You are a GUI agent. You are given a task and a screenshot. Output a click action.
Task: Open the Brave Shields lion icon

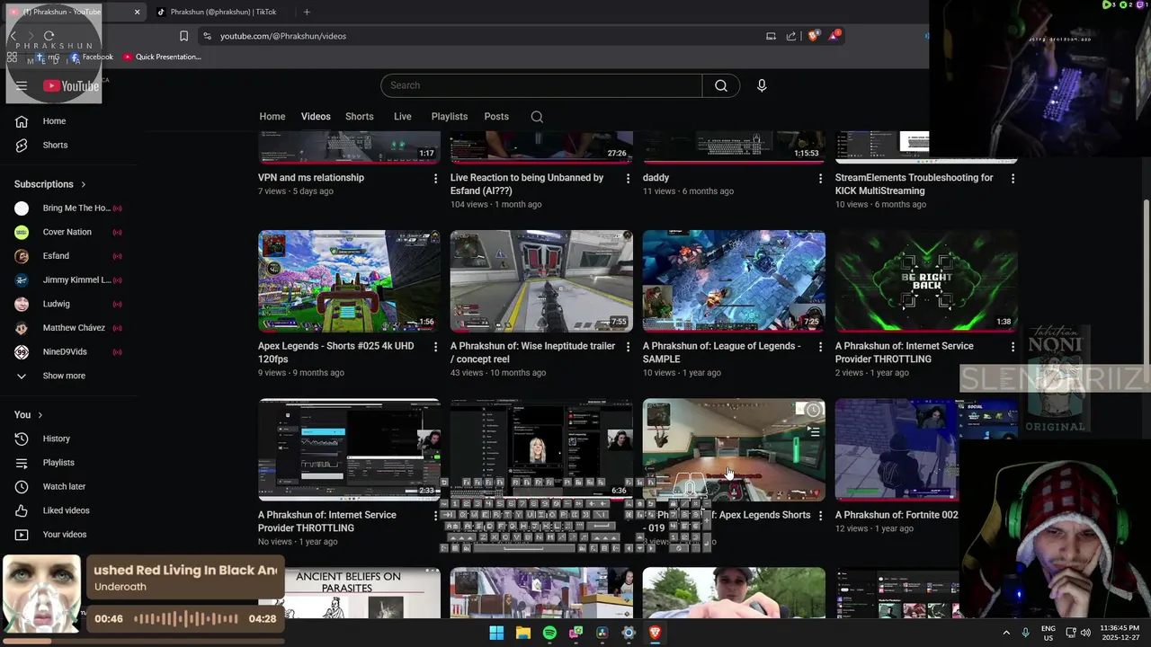(x=814, y=36)
